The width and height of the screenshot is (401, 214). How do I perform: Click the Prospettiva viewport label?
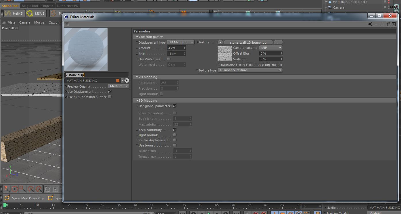[10, 28]
